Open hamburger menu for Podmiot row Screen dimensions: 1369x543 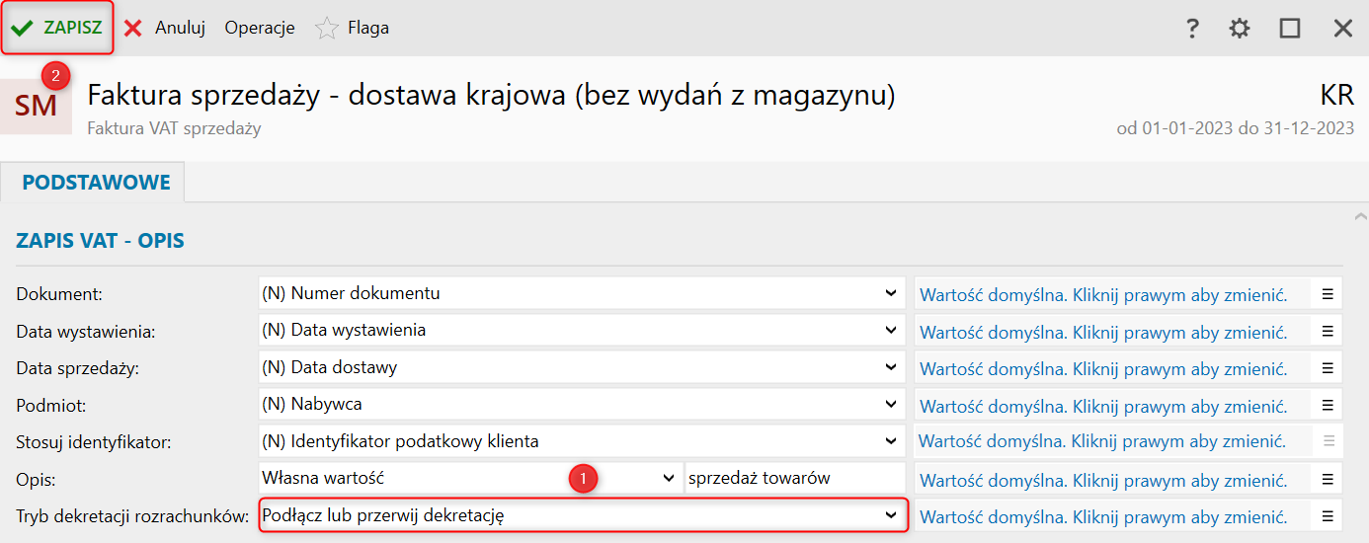(x=1328, y=405)
